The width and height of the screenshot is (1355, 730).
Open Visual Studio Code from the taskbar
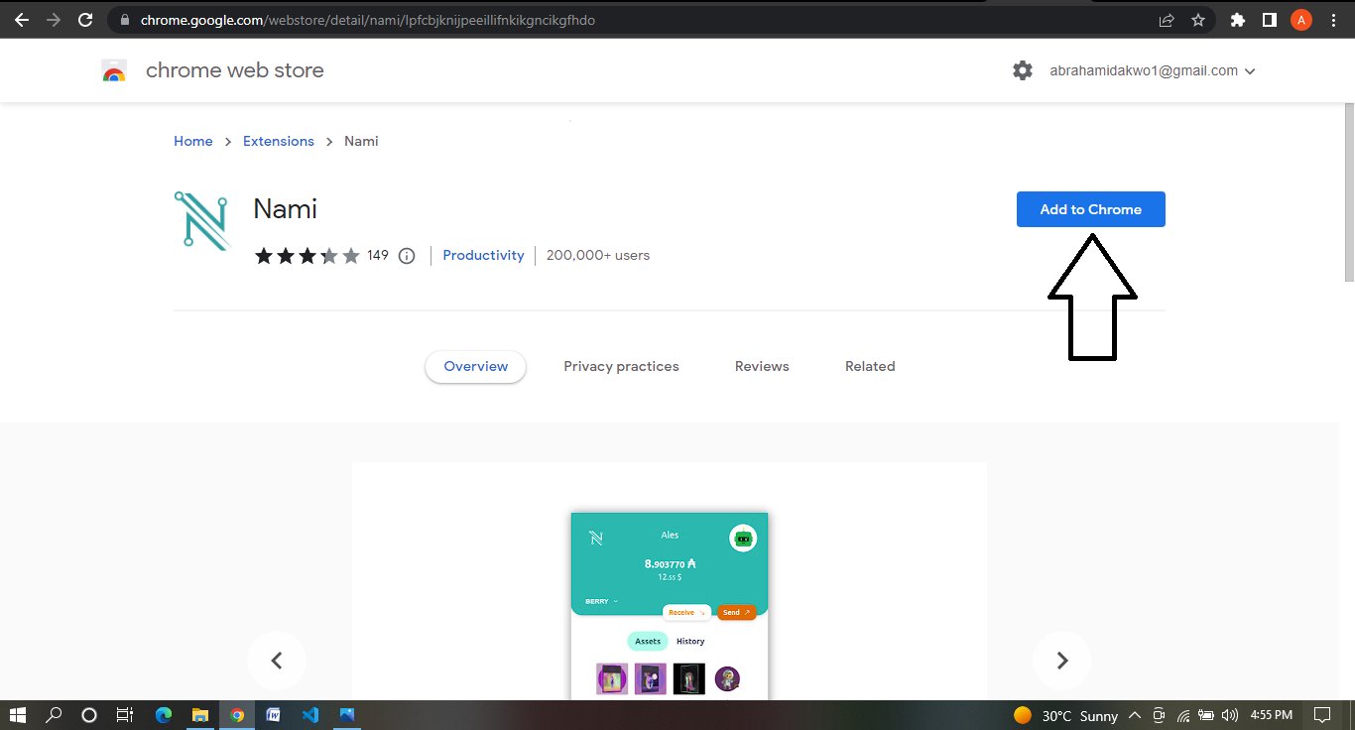310,715
